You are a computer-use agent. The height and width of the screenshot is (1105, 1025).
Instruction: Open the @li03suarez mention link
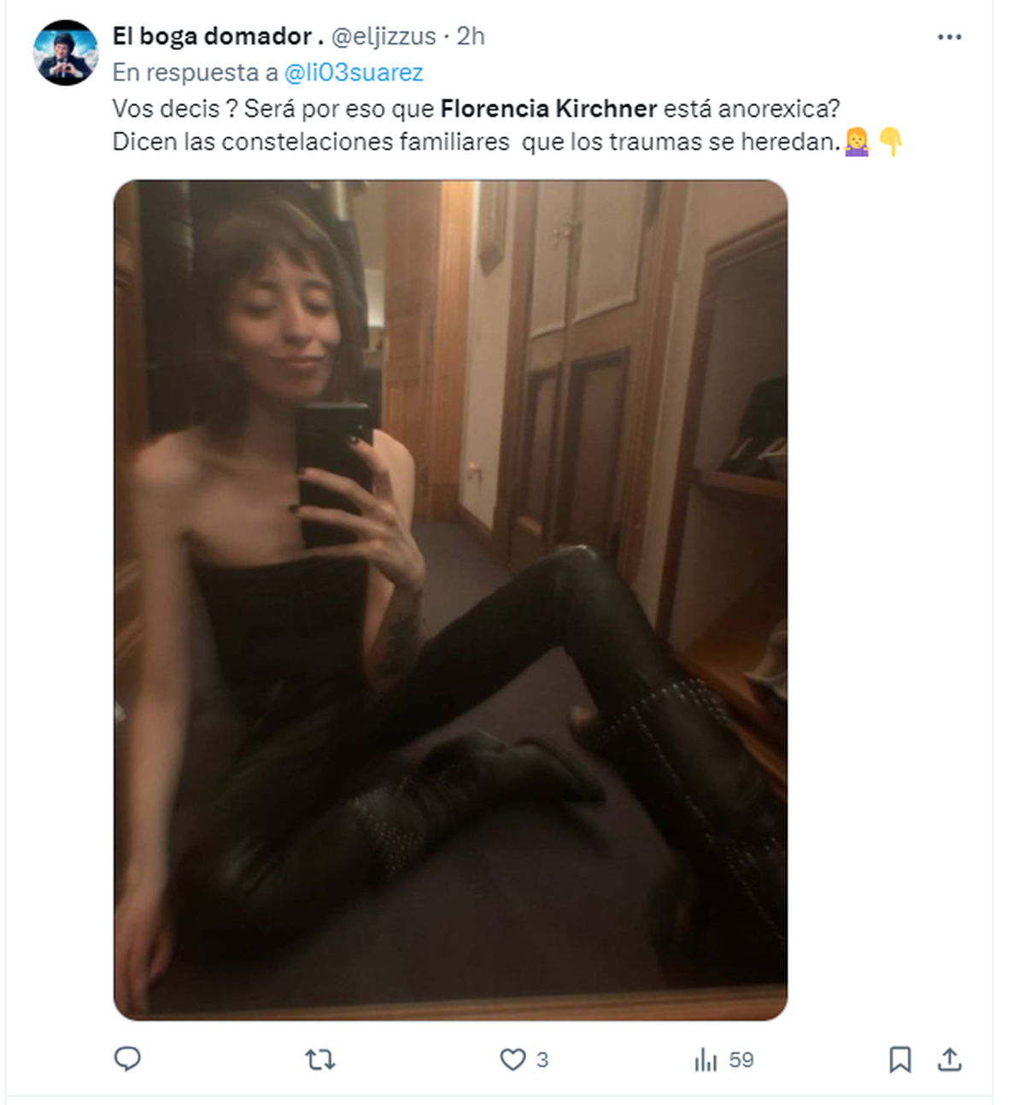click(354, 73)
